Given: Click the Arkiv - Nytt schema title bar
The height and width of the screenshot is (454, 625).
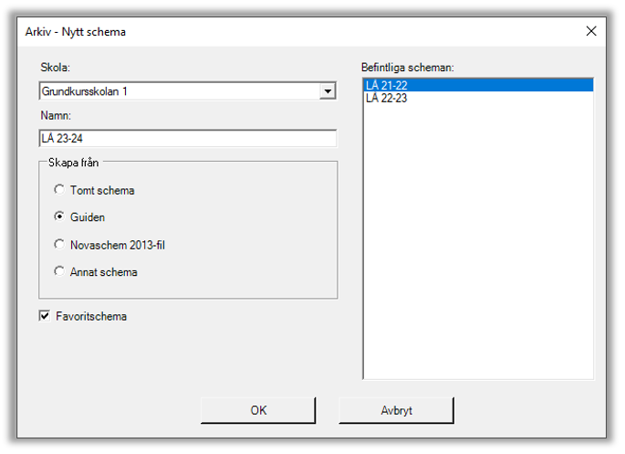Looking at the screenshot, I should point(274,31).
